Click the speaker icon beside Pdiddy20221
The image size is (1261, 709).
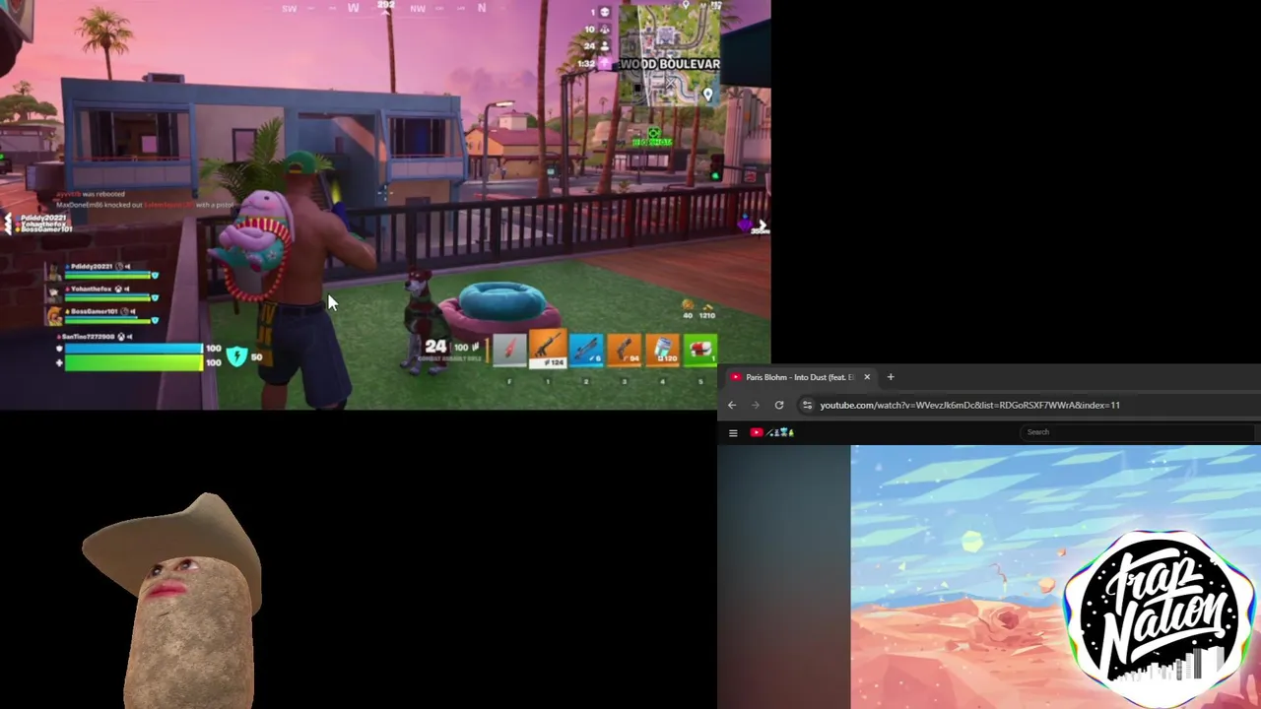(x=129, y=267)
